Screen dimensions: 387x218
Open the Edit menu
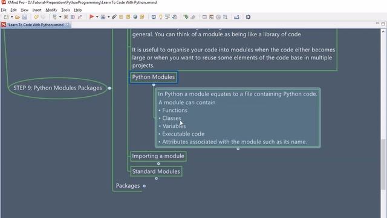[x=13, y=10]
